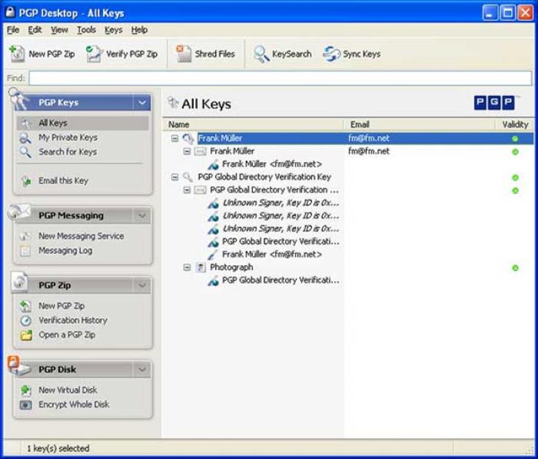Click the PGP logo in header
This screenshot has width=538, height=459.
(494, 102)
